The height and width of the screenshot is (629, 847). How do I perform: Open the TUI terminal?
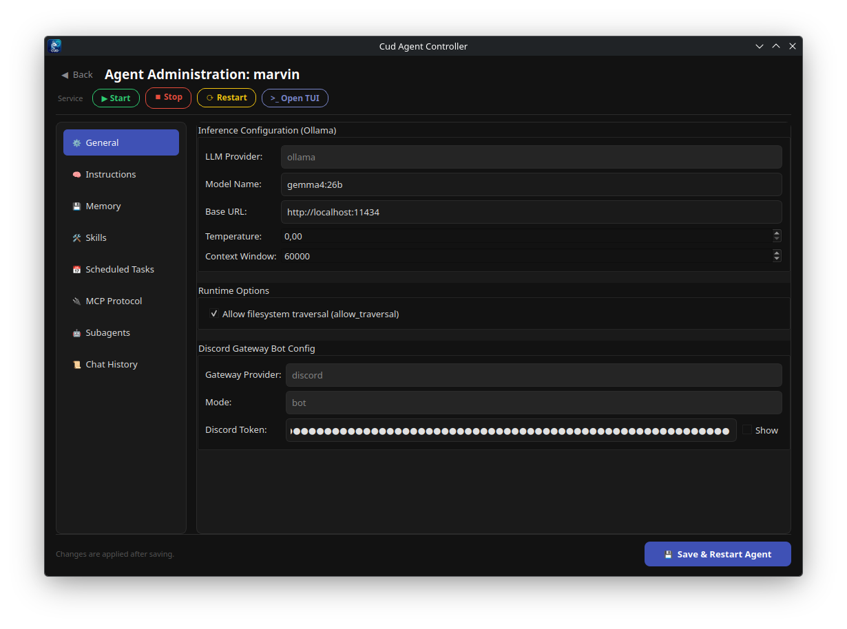tap(295, 98)
